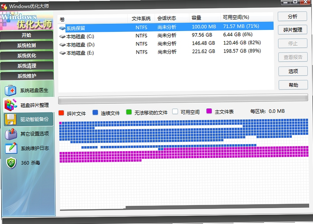Viewport: 313px width, 224px height.
Task: Expand the 开始 menu section
Action: click(x=27, y=35)
